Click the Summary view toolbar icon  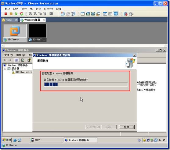point(105,14)
